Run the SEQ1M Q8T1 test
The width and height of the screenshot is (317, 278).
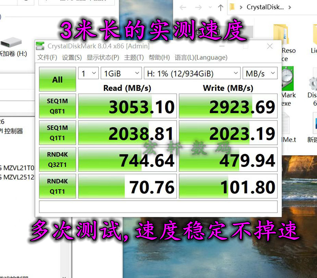(x=57, y=106)
